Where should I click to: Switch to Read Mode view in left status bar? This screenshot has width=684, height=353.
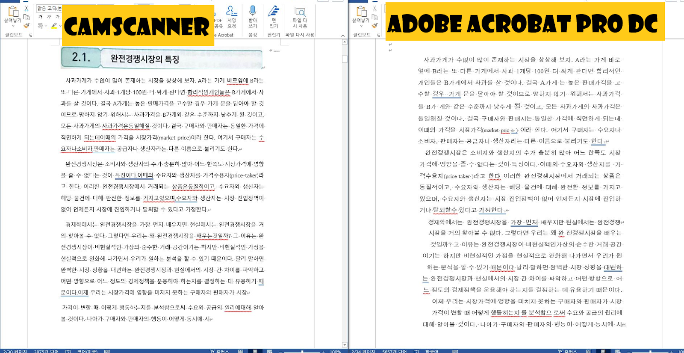click(241, 351)
